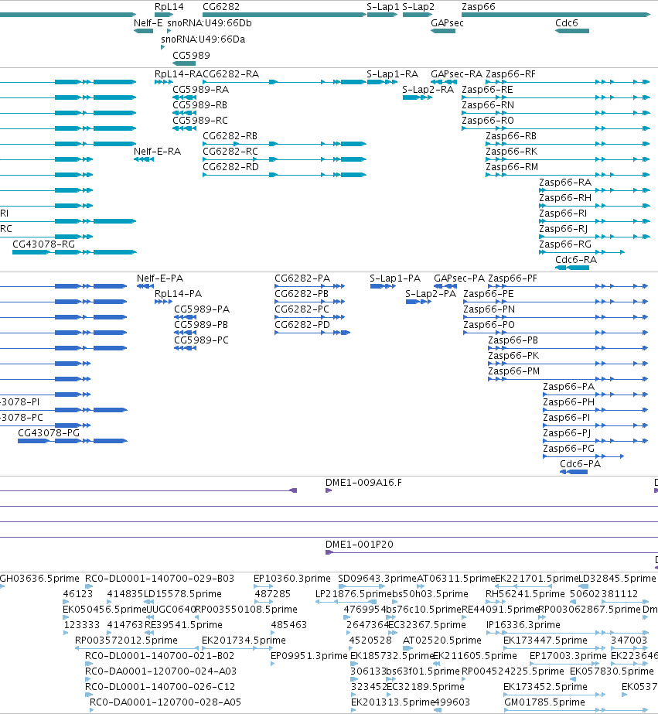Screen dimensions: 658x714
Task: Open the LD32845.5prime EST label
Action: (x=617, y=579)
